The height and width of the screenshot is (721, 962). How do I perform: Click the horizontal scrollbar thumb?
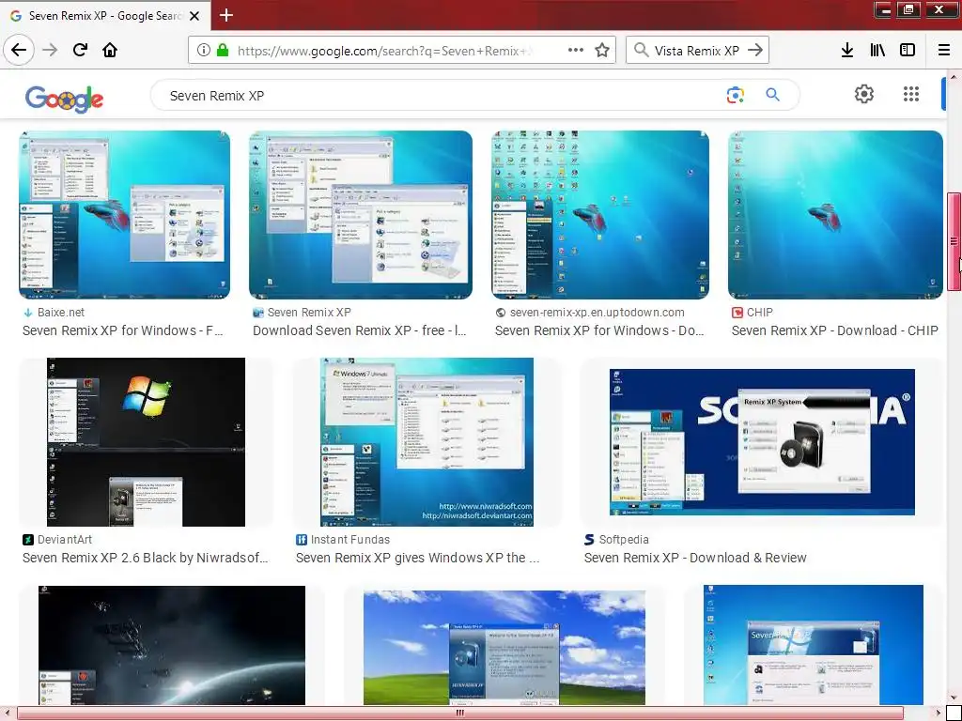click(x=460, y=713)
